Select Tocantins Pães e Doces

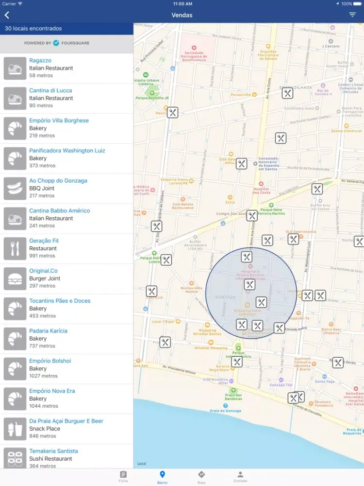[x=66, y=309]
